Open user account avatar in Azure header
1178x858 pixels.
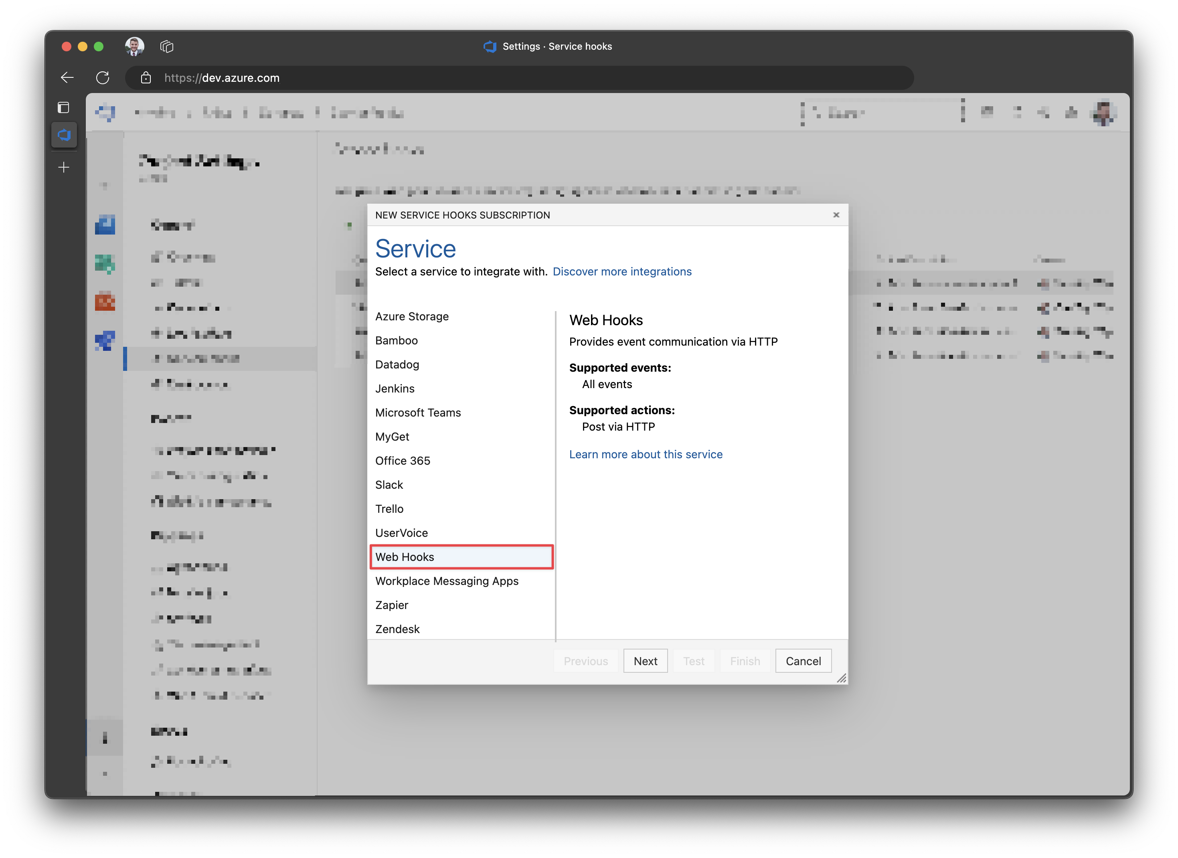(x=1104, y=112)
